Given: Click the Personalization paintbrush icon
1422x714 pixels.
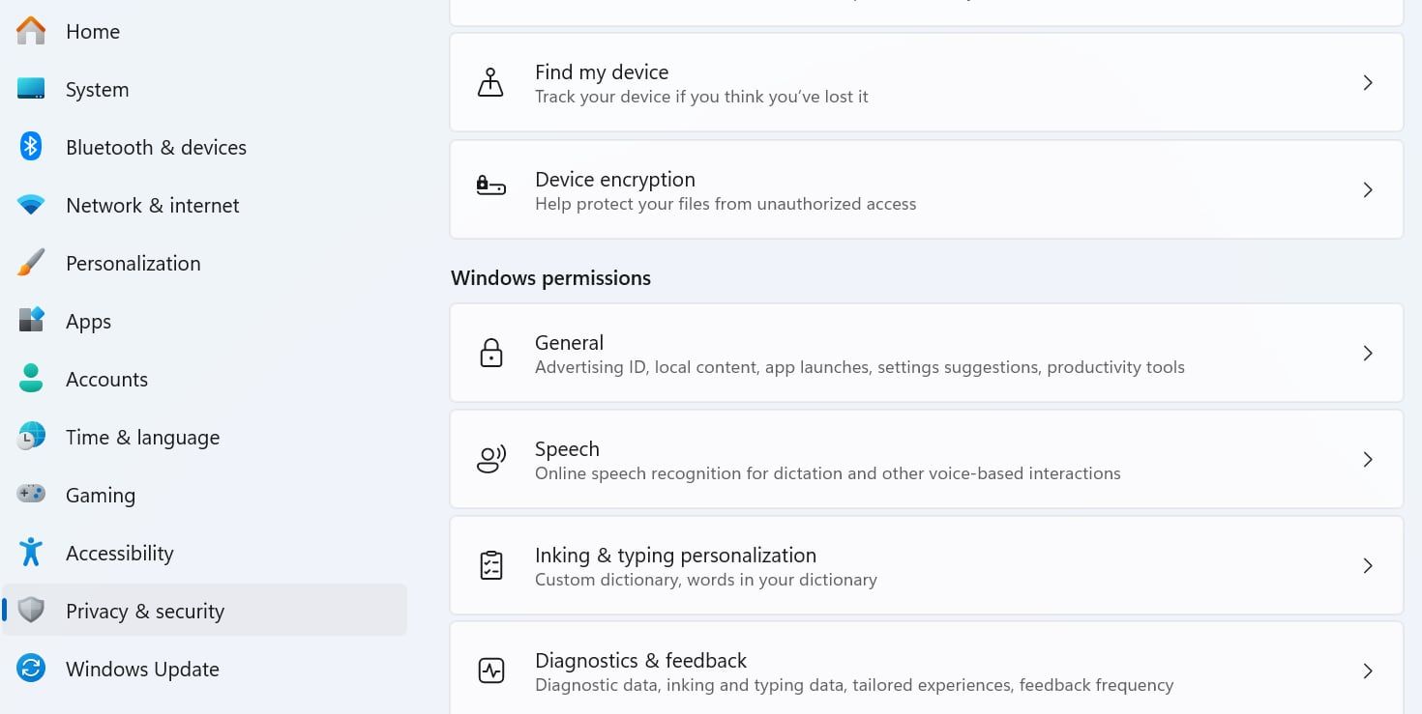Looking at the screenshot, I should (30, 263).
